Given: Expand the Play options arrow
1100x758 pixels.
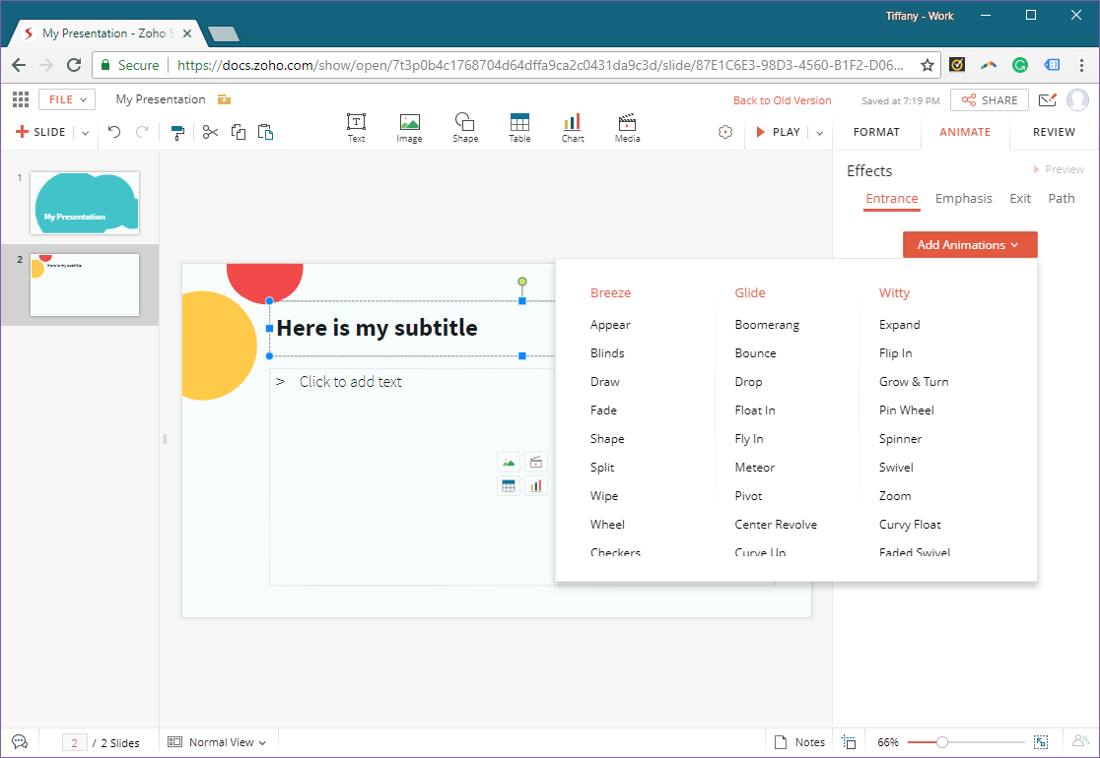Looking at the screenshot, I should click(819, 132).
